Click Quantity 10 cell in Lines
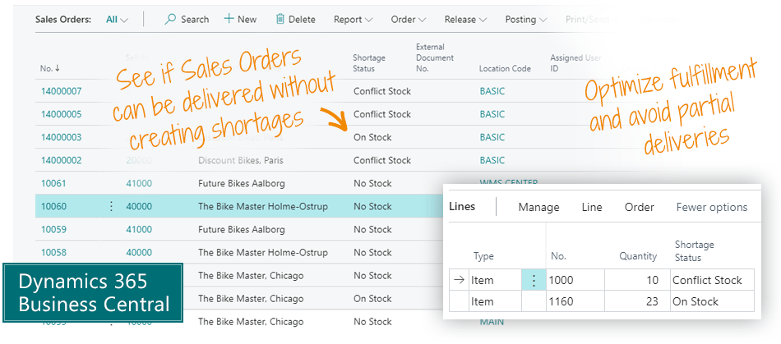The image size is (781, 344). coord(637,280)
